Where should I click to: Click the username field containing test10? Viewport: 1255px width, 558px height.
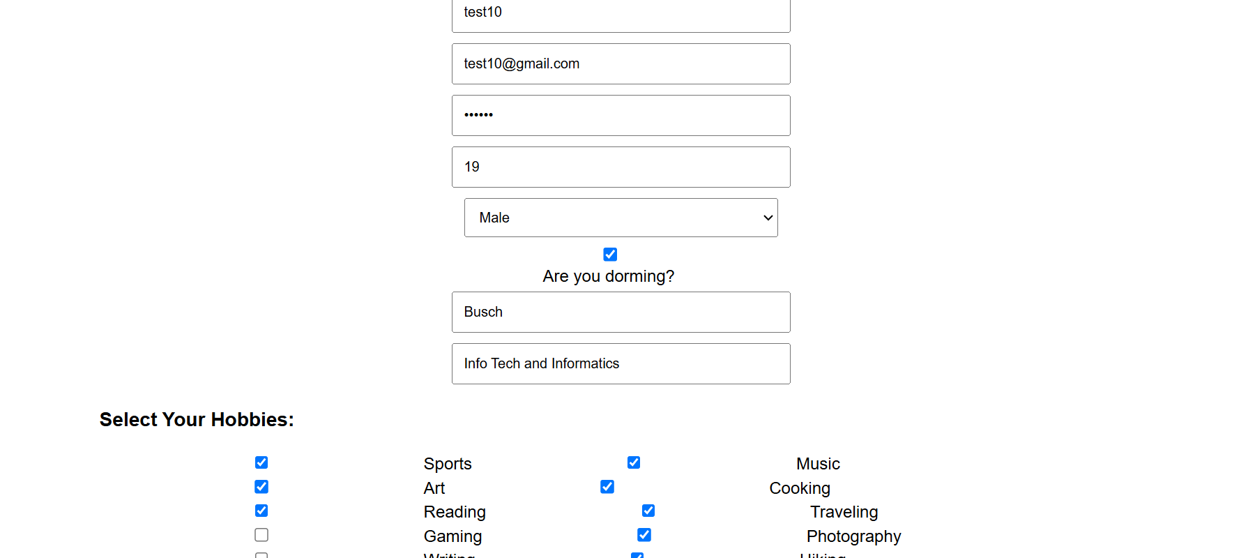click(x=621, y=14)
